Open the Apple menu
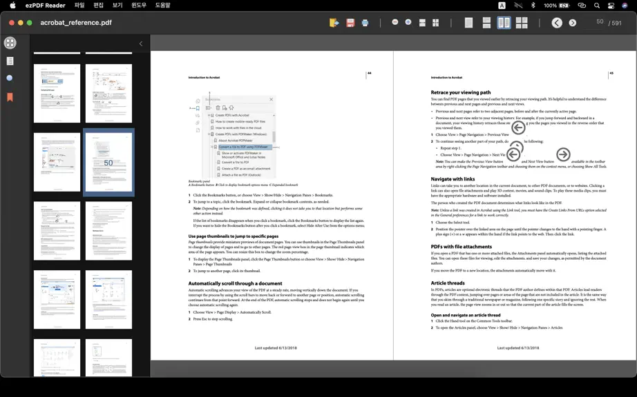The image size is (637, 397). [x=12, y=6]
